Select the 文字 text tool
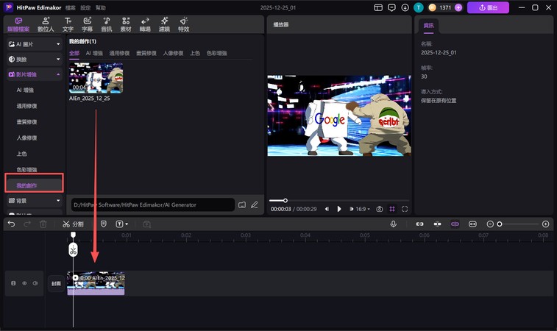 [x=68, y=24]
